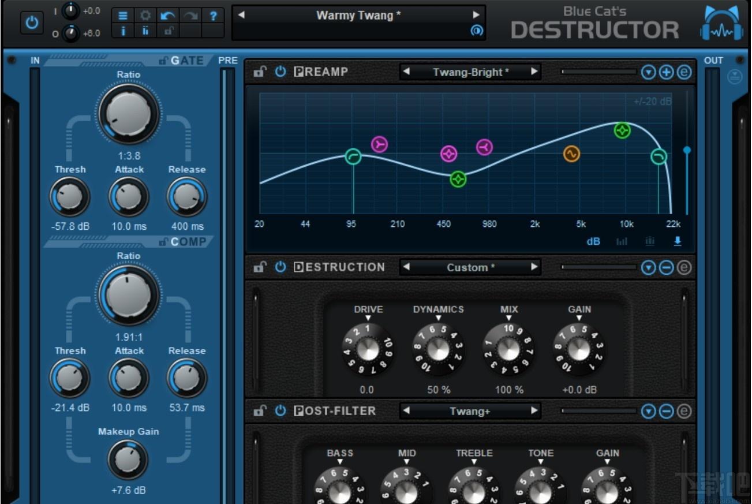Open the help question mark icon
Viewport: 752px width, 504px height.
[212, 16]
